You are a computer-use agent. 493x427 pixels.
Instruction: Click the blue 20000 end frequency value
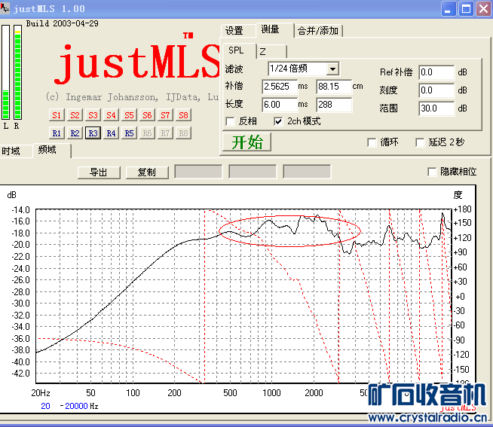point(76,406)
